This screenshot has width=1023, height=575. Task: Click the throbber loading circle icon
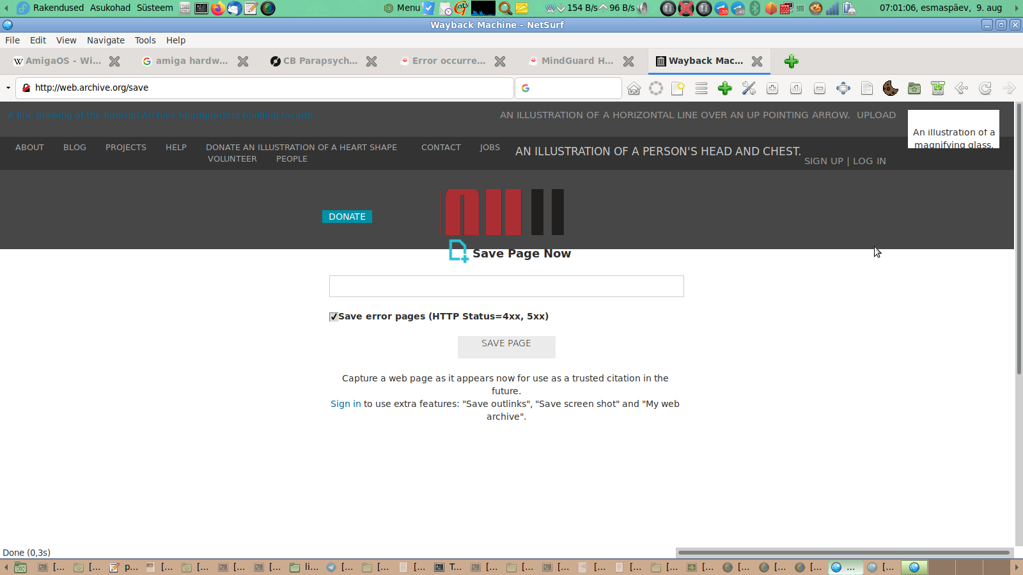656,88
